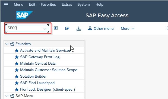Image resolution: width=168 pixels, height=99 pixels.
Task: Open Solution Builder favorite
Action: tap(33, 77)
